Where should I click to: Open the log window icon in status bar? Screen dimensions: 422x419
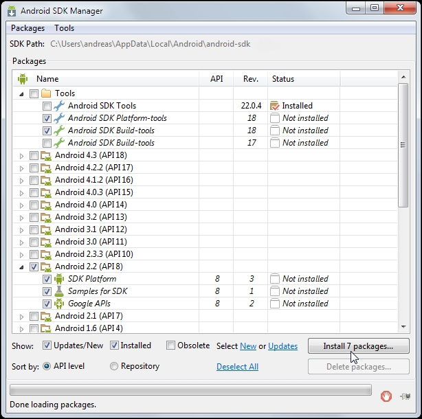click(x=406, y=396)
